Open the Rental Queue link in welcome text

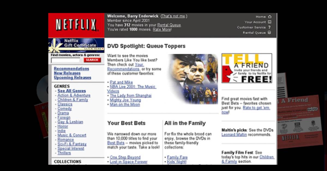coord(169,25)
